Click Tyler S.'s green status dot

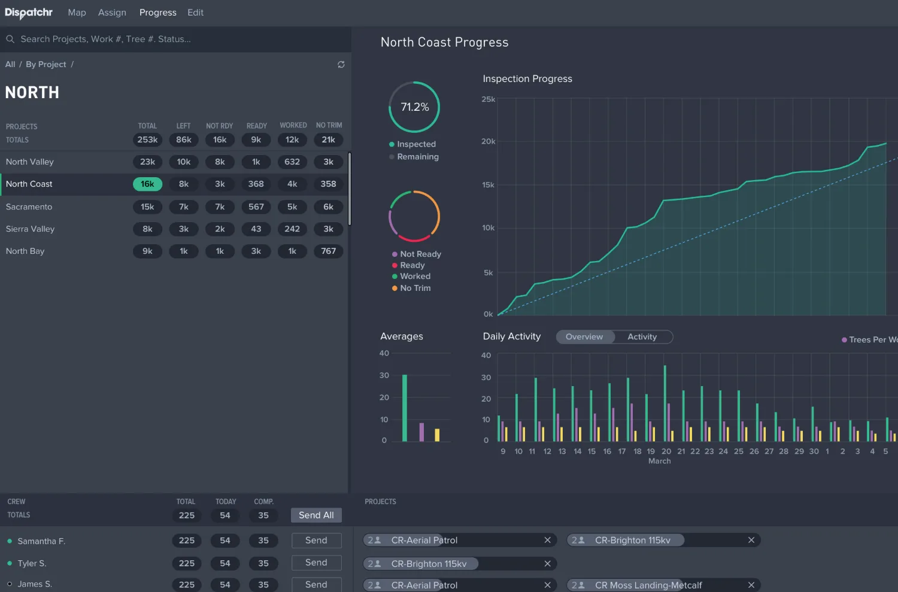(x=10, y=563)
